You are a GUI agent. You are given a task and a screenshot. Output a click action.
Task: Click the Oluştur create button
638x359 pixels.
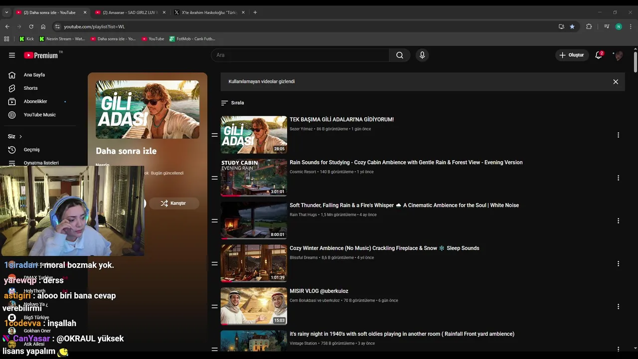click(571, 55)
